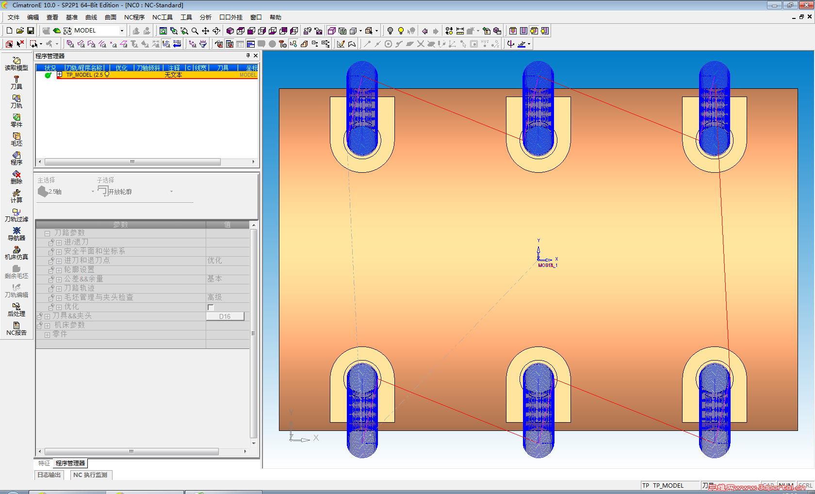This screenshot has height=494, width=815.
Task: Start 机床仿真 (machine simulation) from sidebar
Action: pyautogui.click(x=16, y=253)
